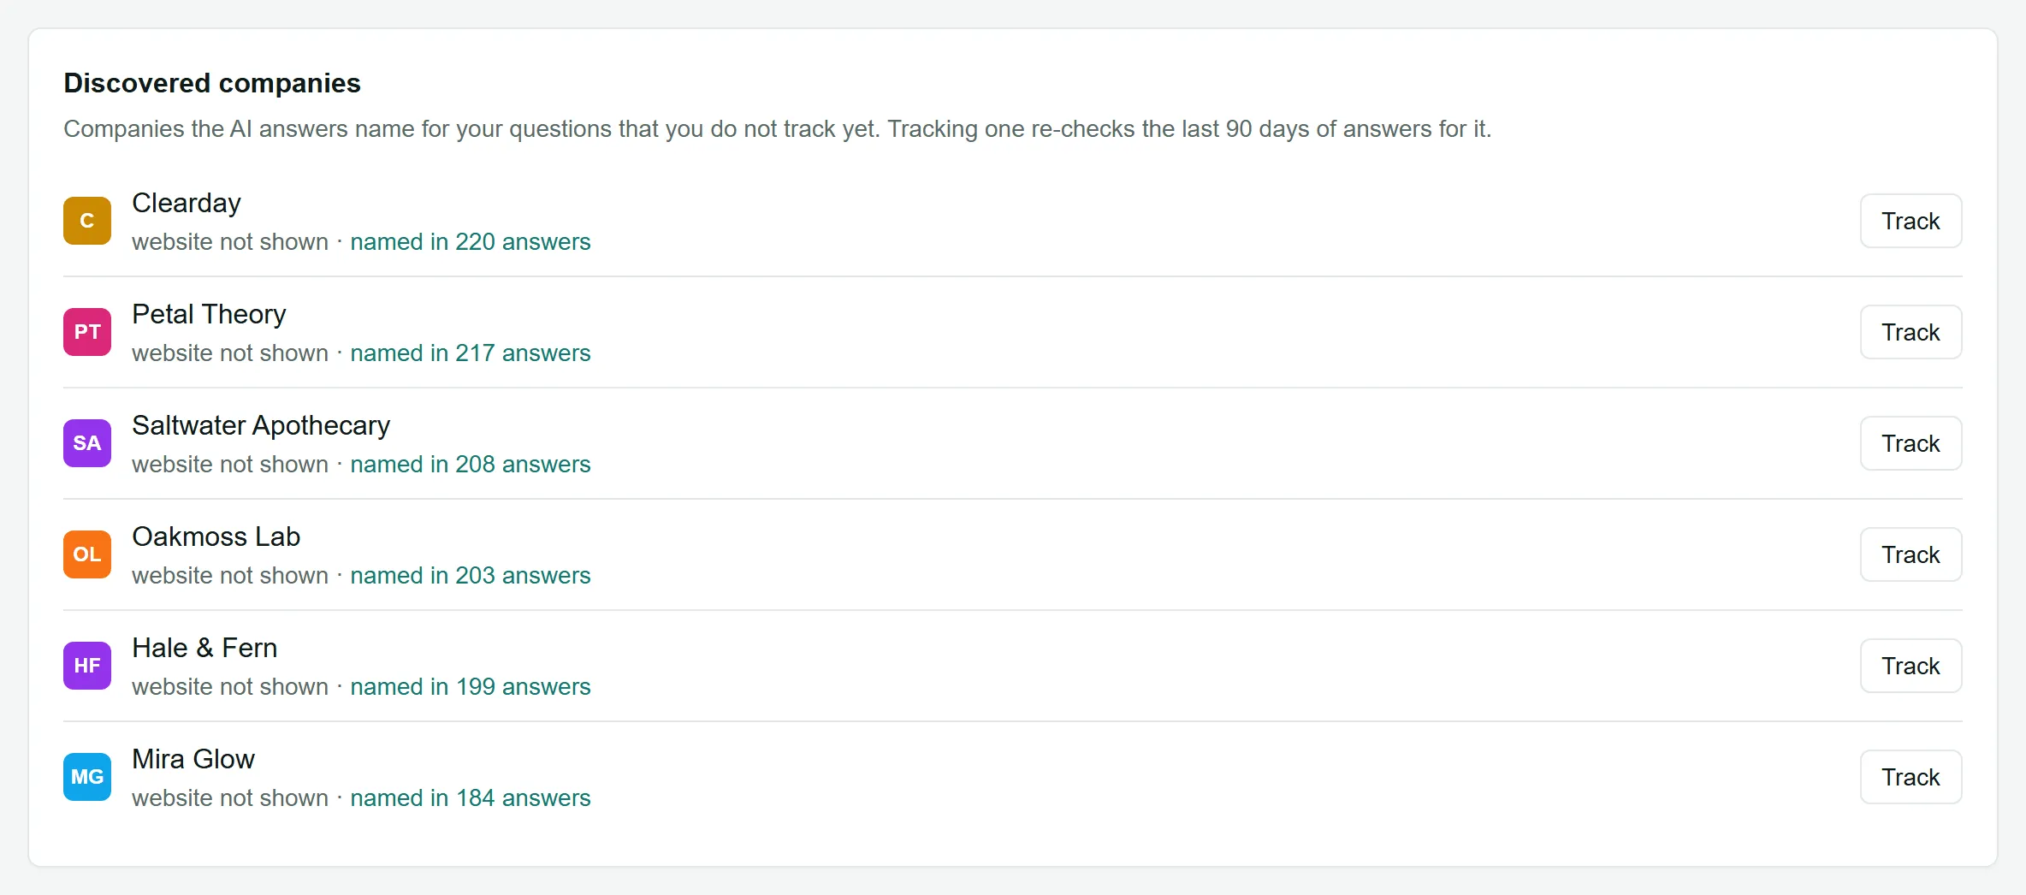Click "website not shown" under Mira Glow

(x=230, y=798)
